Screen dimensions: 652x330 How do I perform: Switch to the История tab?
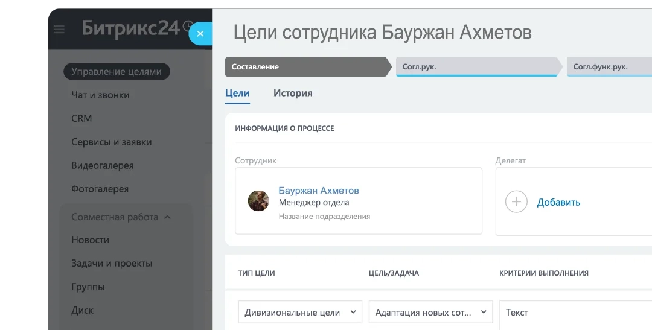[293, 93]
